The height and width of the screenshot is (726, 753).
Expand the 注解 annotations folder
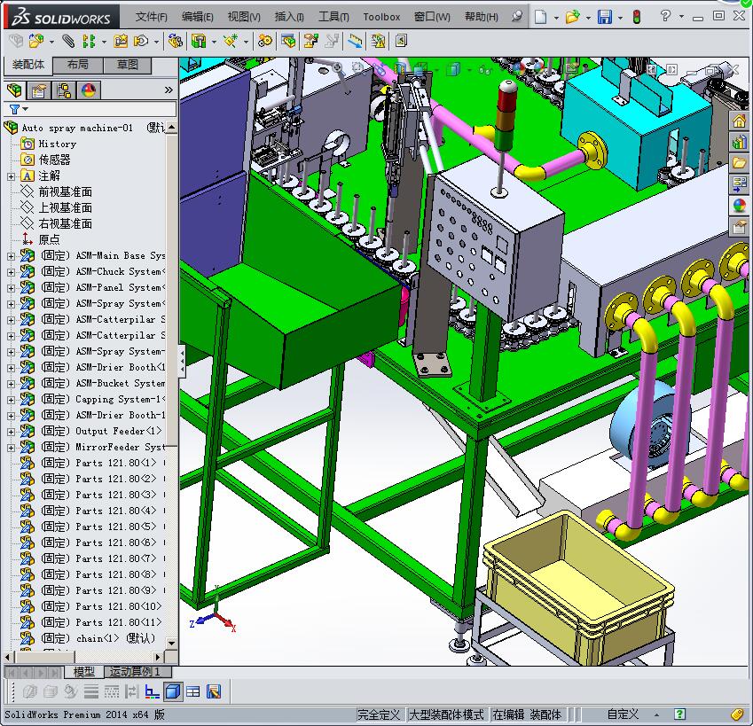coord(11,176)
